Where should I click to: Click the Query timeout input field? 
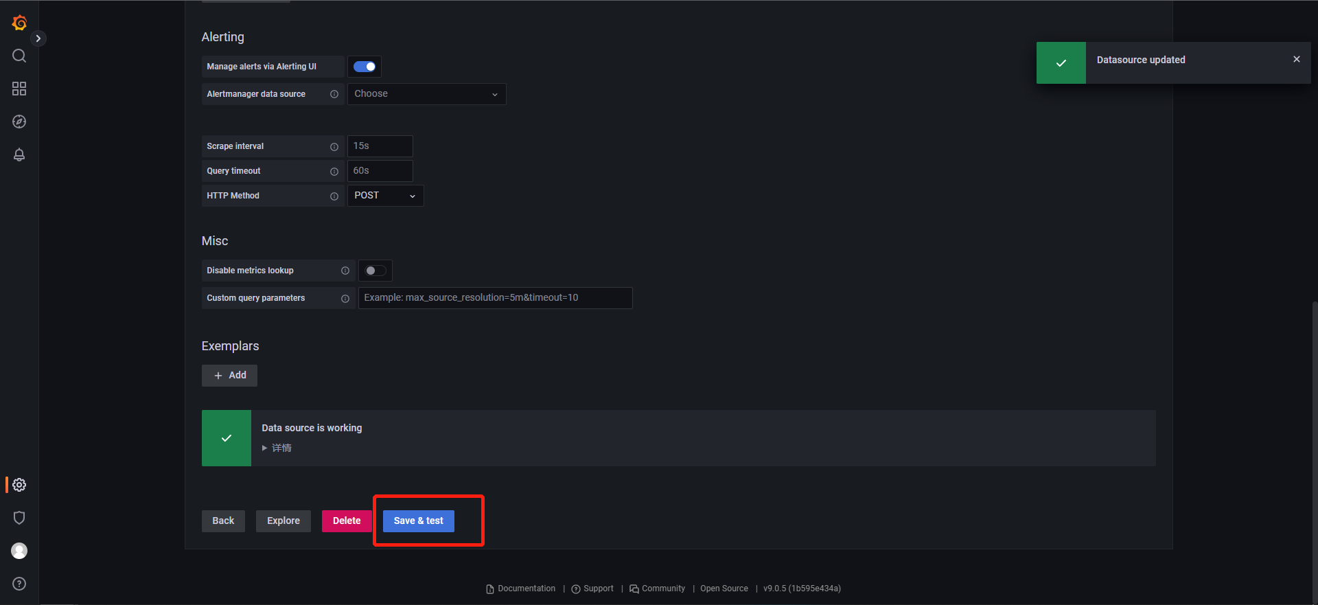point(380,171)
